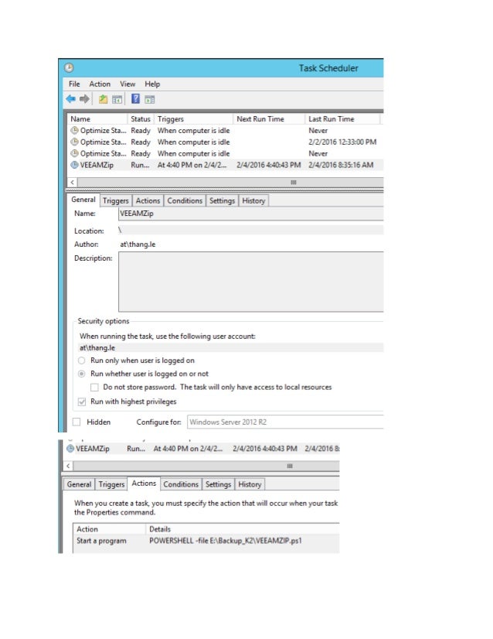Click Show/Hide Console Tree toolbar icon
Viewport: 493px width, 639px height.
pos(117,100)
